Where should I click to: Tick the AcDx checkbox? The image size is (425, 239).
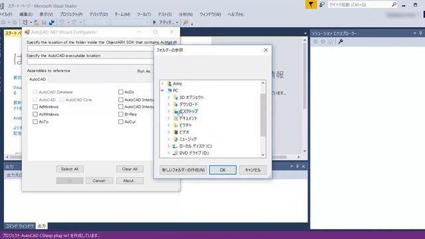pyautogui.click(x=121, y=92)
